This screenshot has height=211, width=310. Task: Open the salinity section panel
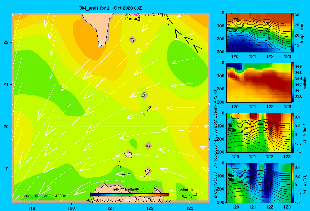tap(259, 83)
